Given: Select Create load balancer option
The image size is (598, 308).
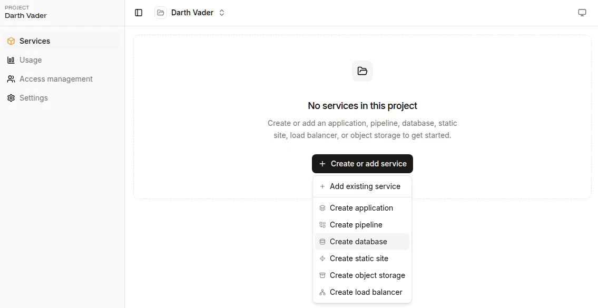Looking at the screenshot, I should 362,292.
